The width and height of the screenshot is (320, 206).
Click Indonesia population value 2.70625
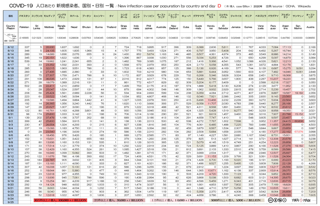pos(137,38)
